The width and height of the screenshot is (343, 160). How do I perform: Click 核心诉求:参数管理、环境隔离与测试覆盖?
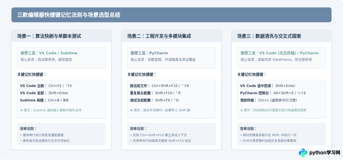pos(163,60)
